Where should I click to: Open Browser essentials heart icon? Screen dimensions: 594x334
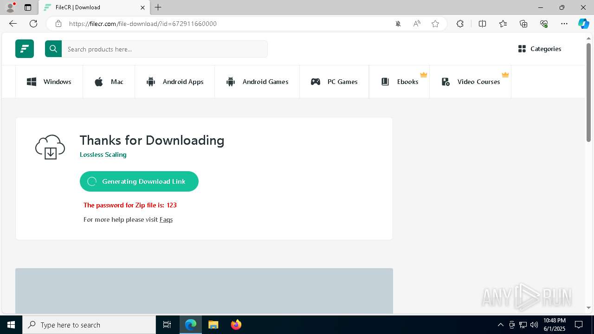(544, 24)
